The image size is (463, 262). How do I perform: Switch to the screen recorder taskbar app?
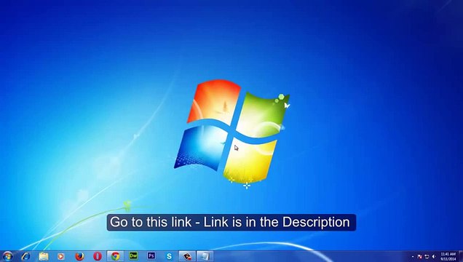pyautogui.click(x=187, y=256)
